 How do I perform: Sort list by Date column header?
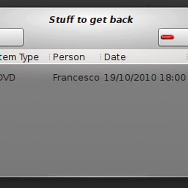(115, 57)
